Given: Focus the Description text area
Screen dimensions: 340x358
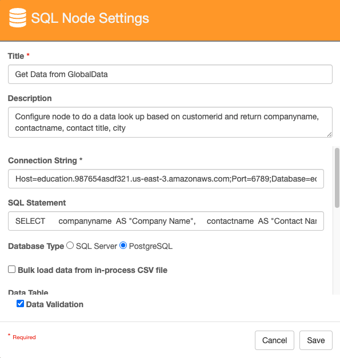Looking at the screenshot, I should [170, 122].
